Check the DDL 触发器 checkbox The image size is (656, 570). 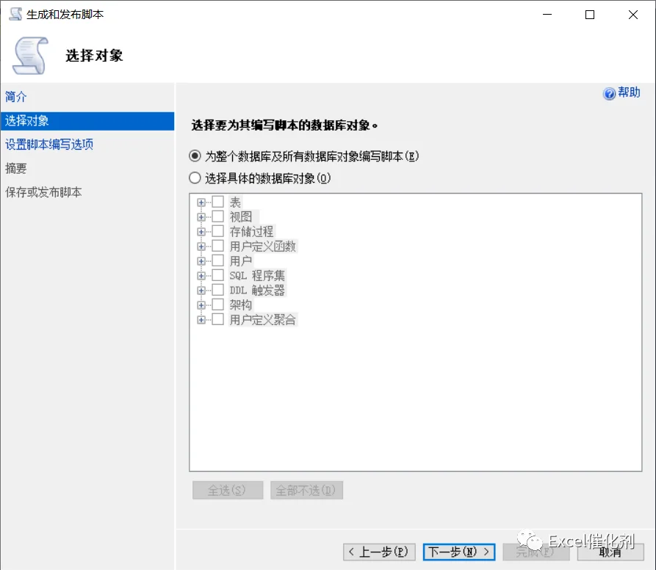tap(217, 290)
